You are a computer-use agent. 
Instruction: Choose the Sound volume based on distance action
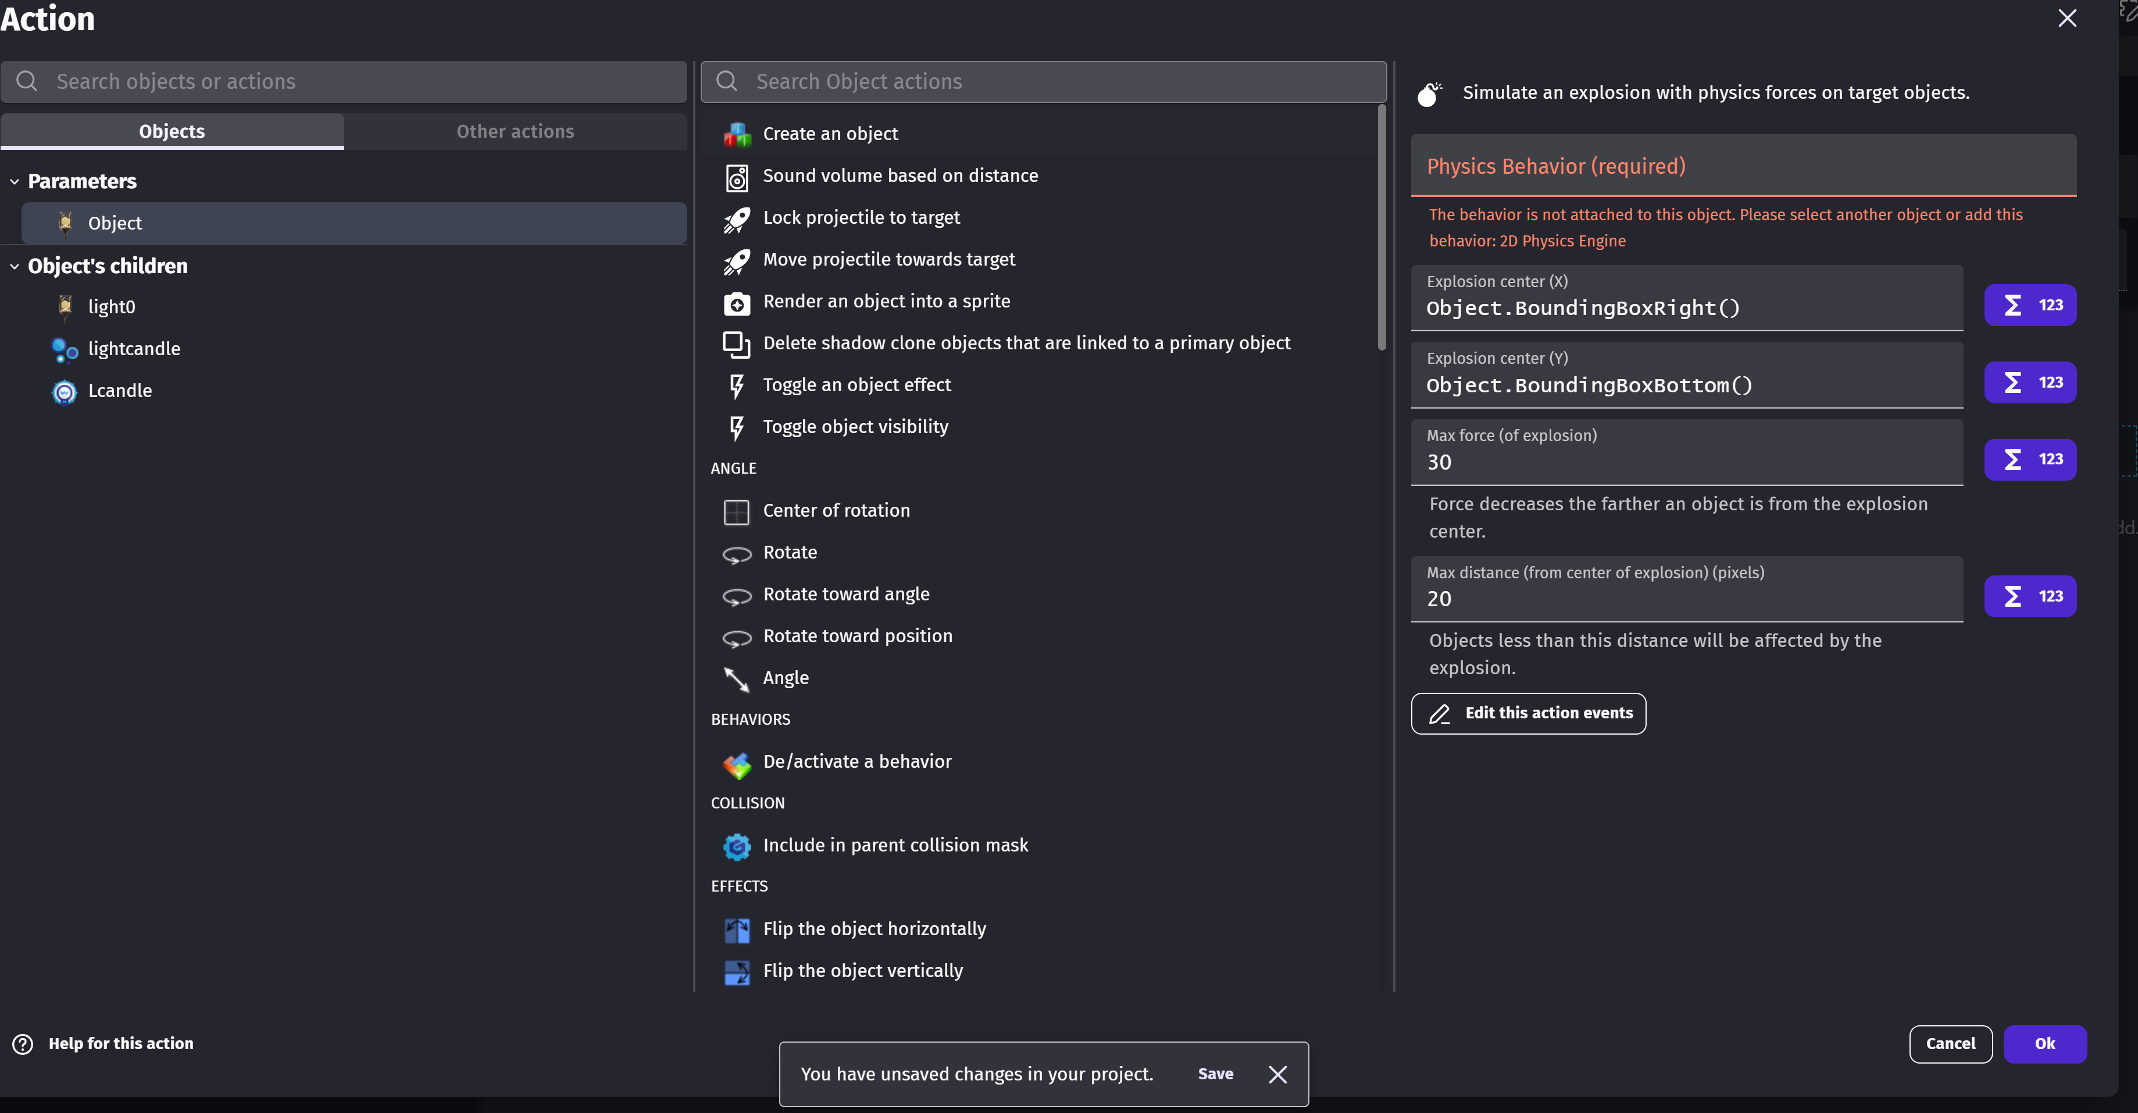(1039, 177)
